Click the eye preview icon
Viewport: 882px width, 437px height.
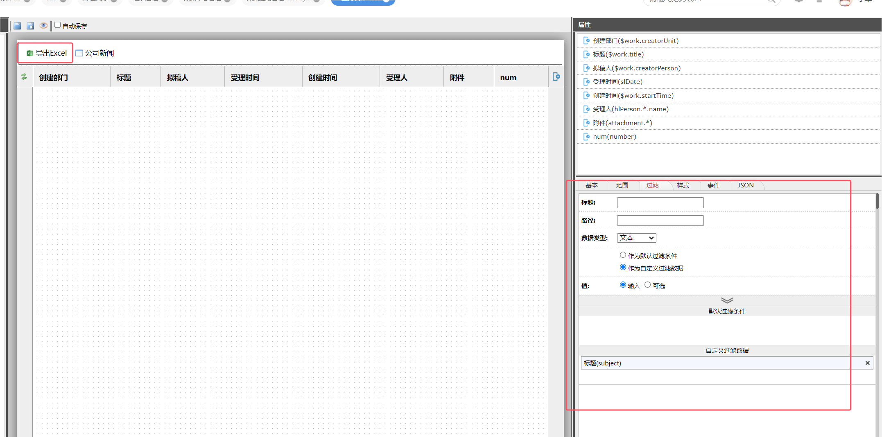point(43,26)
